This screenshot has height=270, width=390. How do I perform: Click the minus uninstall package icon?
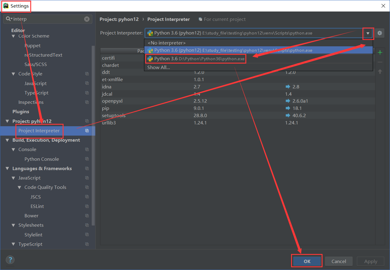click(380, 62)
